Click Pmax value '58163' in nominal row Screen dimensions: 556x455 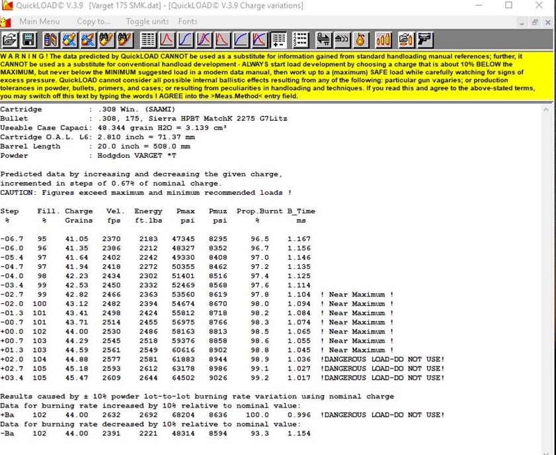pos(183,332)
